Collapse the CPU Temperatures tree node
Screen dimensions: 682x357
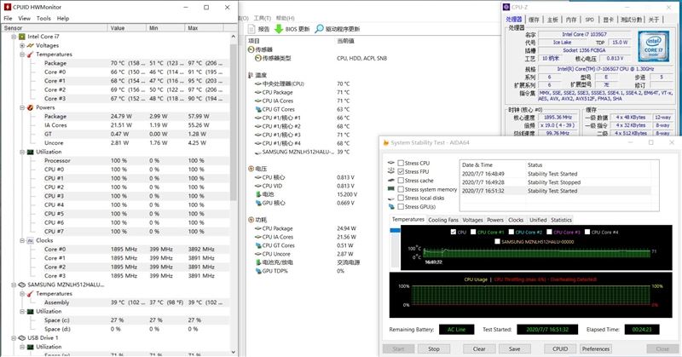(x=22, y=55)
